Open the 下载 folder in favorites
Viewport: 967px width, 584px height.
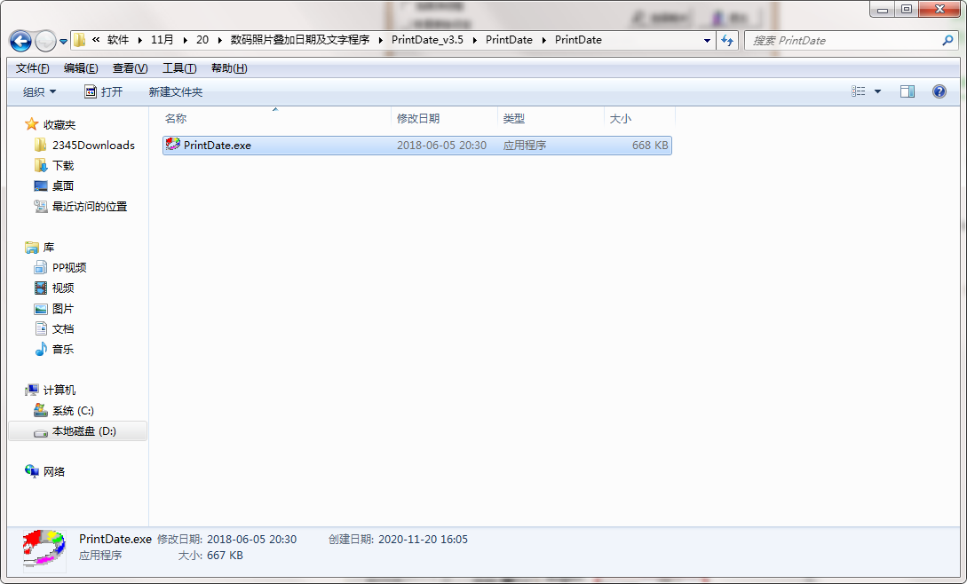pos(63,165)
